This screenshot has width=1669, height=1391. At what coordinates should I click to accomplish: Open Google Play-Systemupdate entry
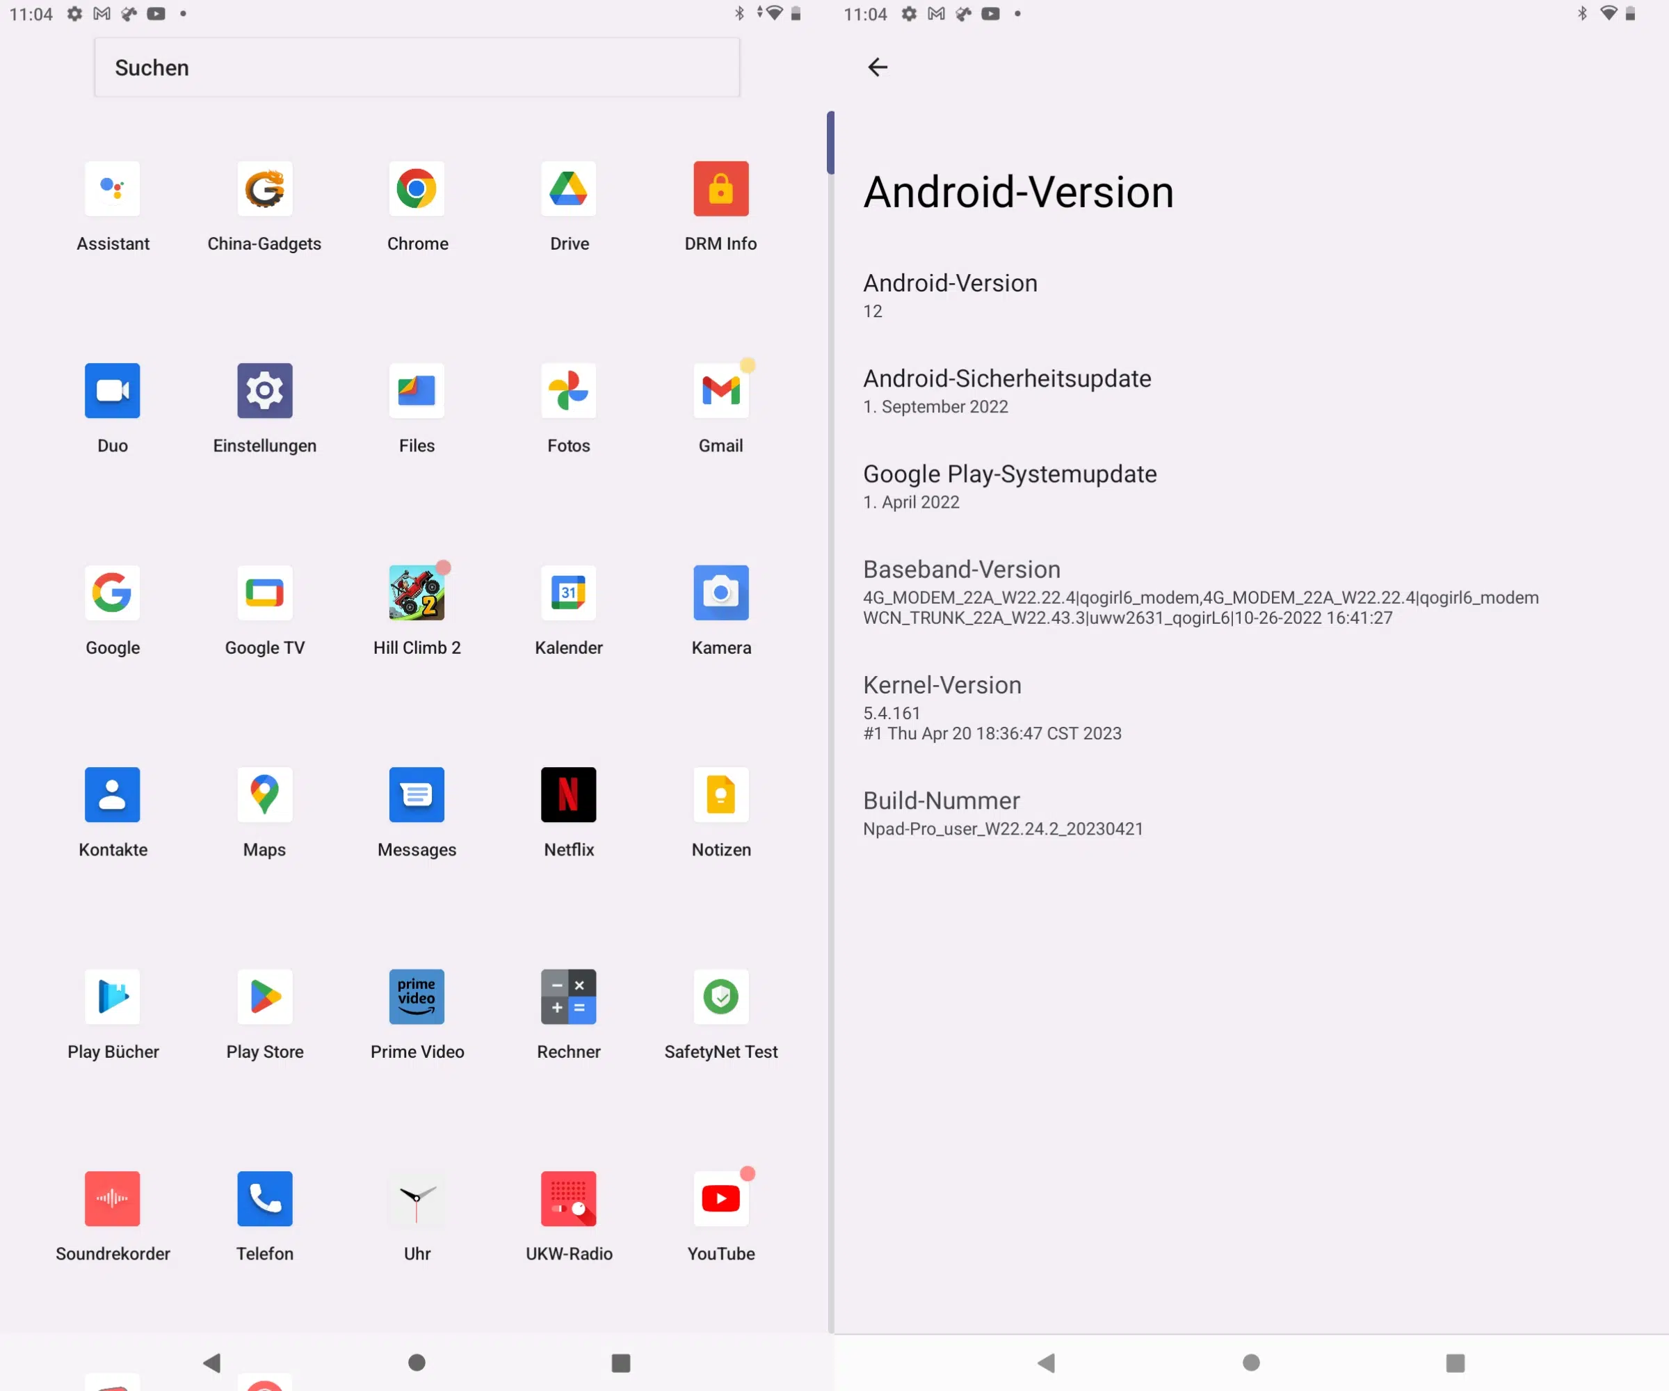[x=1009, y=486]
